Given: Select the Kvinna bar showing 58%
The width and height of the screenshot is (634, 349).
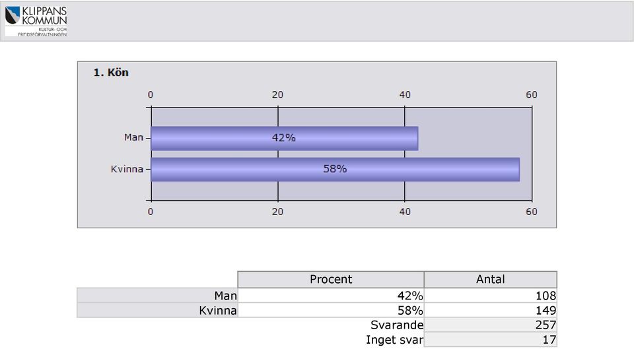Looking at the screenshot, I should click(x=335, y=170).
